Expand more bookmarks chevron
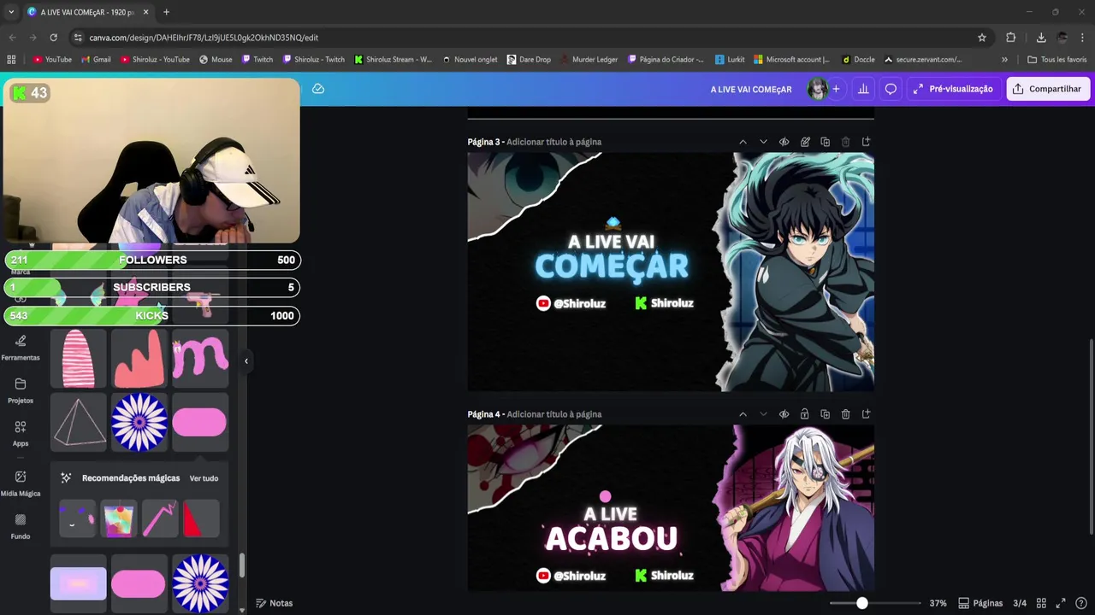The height and width of the screenshot is (615, 1095). coord(1004,60)
